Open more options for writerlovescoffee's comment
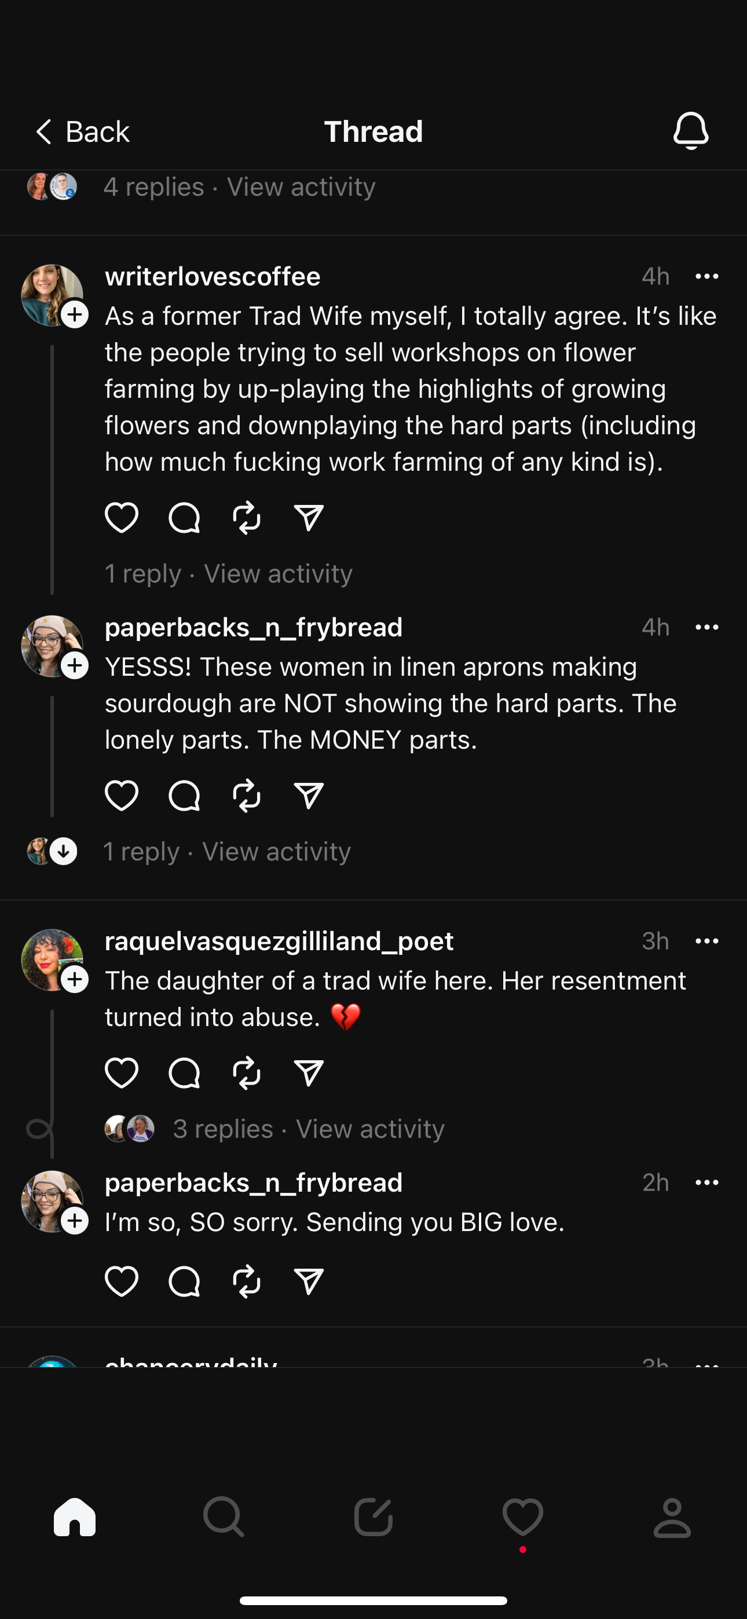 (707, 277)
